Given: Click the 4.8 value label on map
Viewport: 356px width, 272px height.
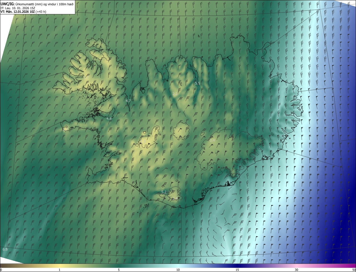Looking at the screenshot, I should tap(109, 118).
